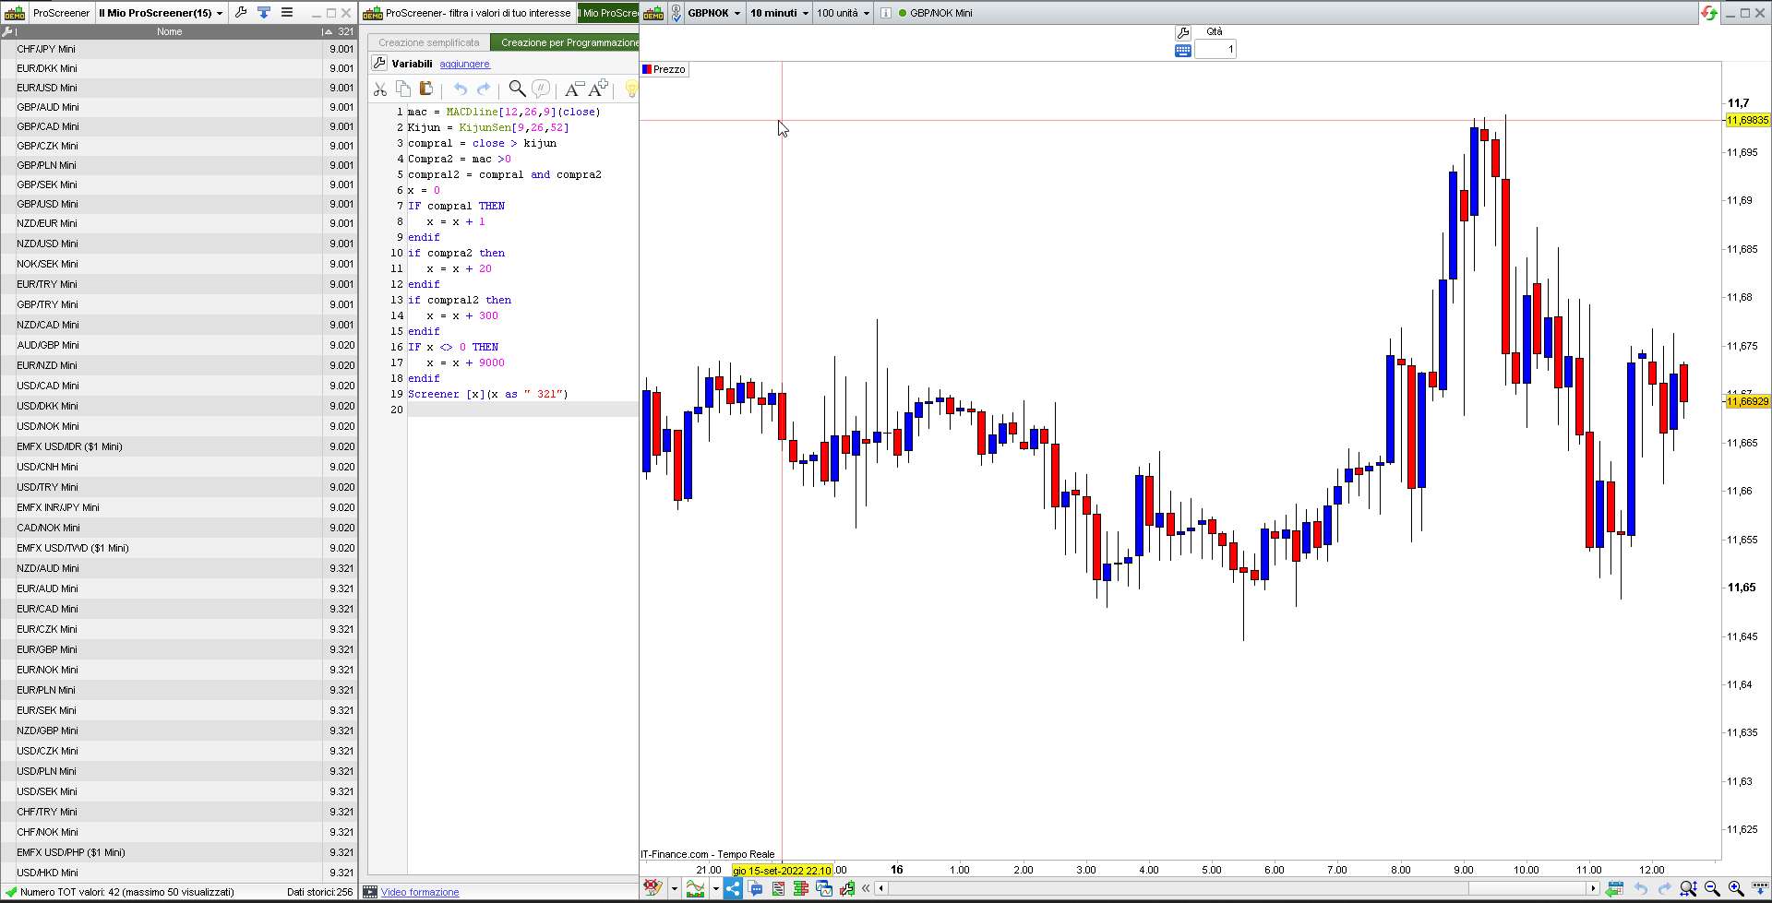Viewport: 1772px width, 903px height.
Task: Select the Il Mio ProScreener editor tab
Action: tap(608, 13)
